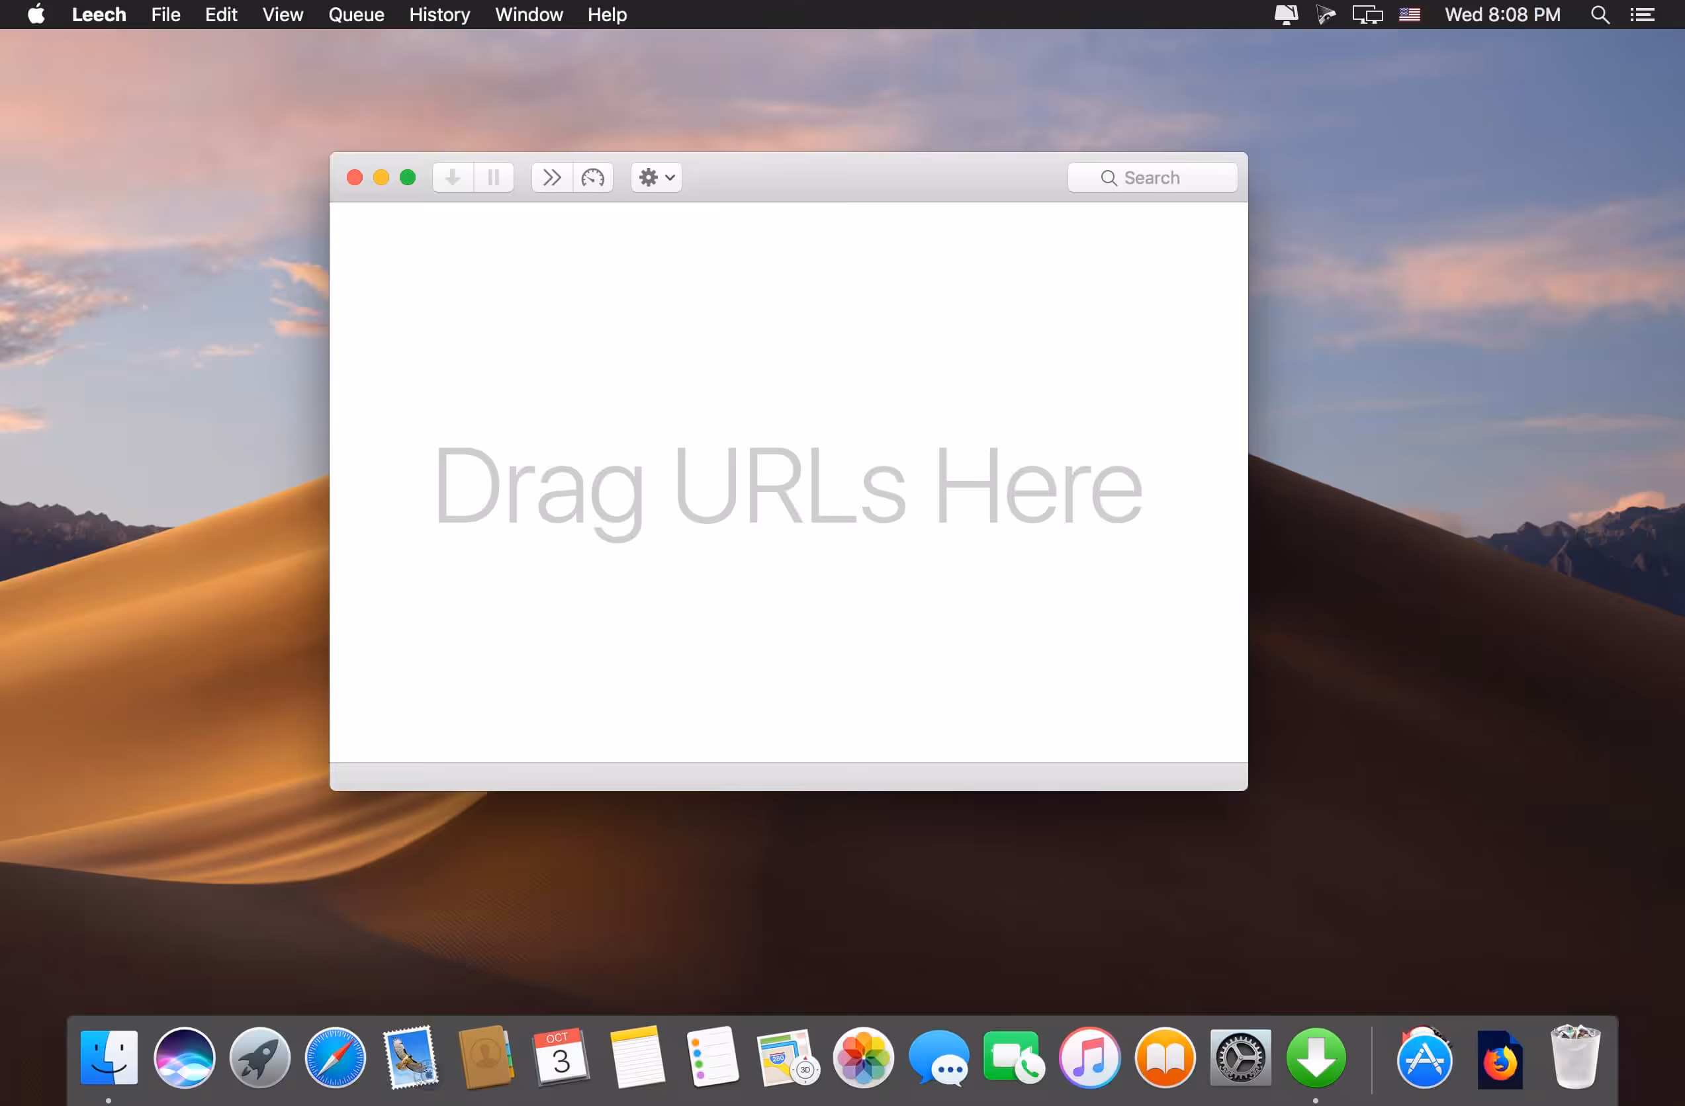Open the gear action dropdown

point(657,177)
